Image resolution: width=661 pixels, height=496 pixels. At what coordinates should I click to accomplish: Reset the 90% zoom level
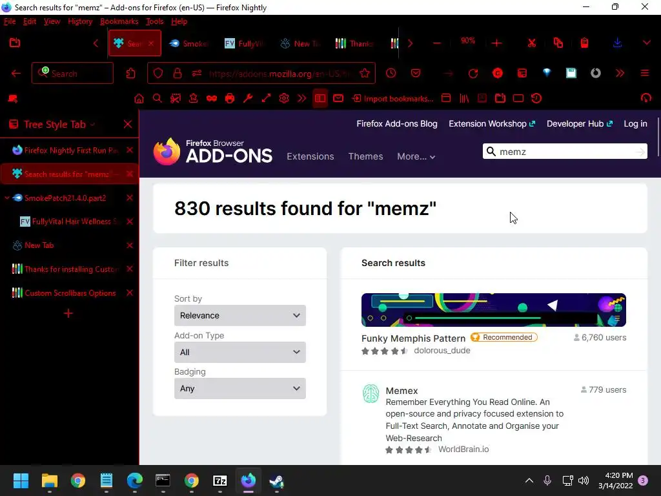coord(467,41)
